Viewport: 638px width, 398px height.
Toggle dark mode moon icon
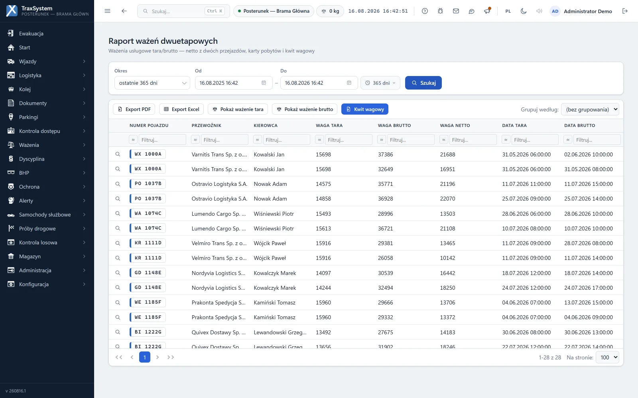pyautogui.click(x=524, y=11)
